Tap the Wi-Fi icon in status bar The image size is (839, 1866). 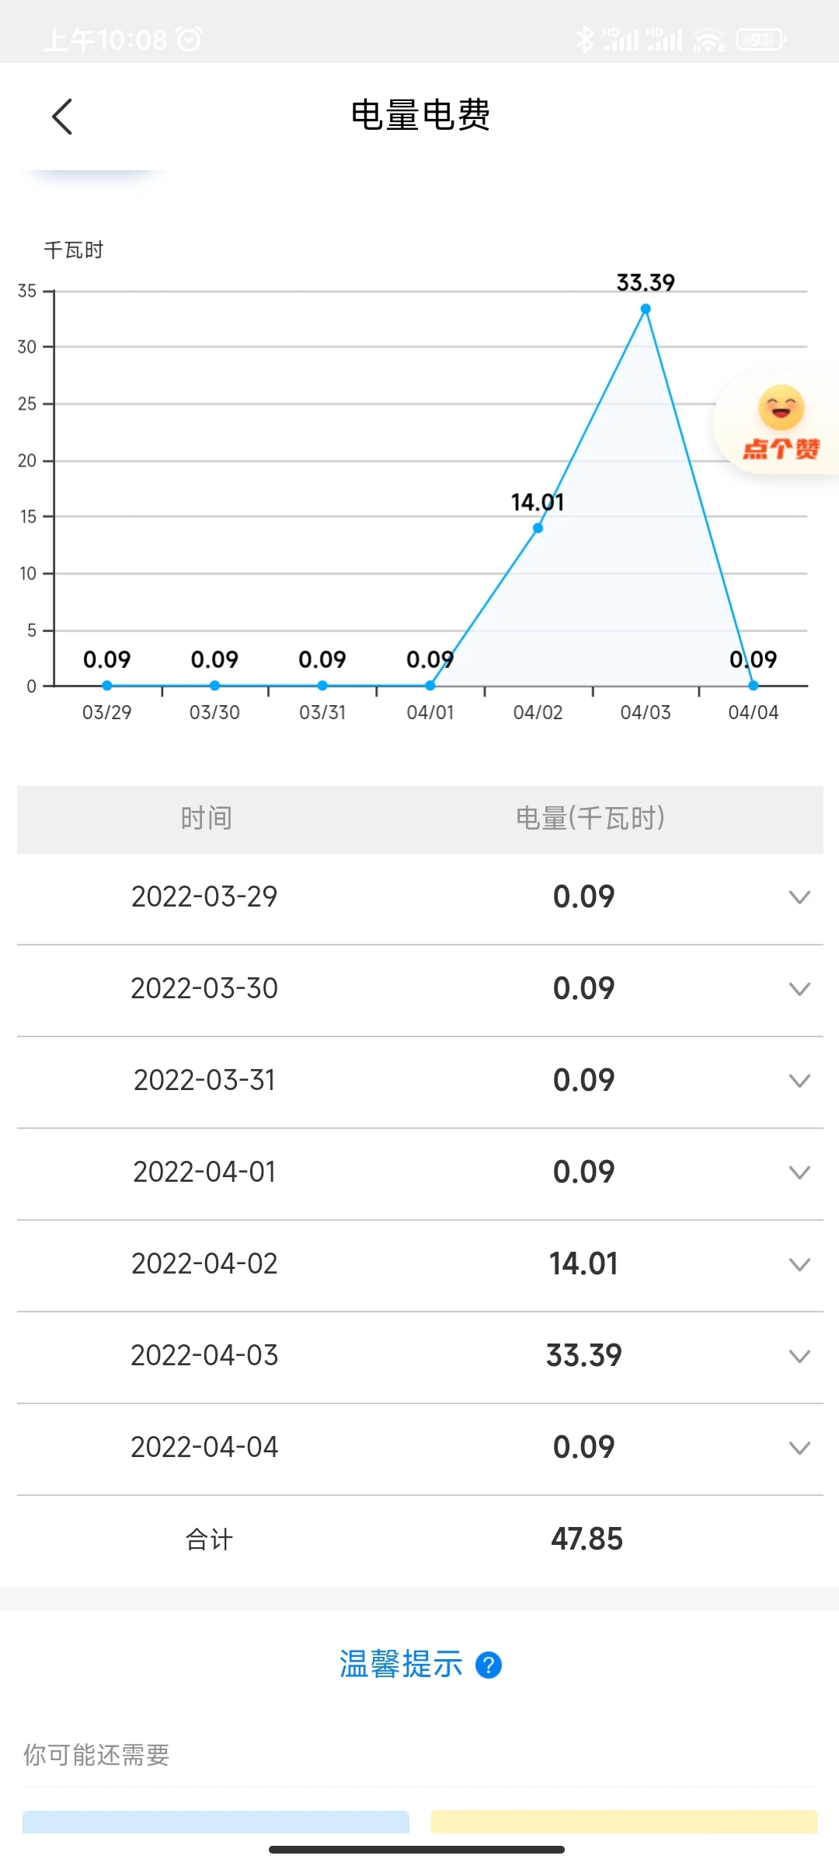tap(708, 39)
